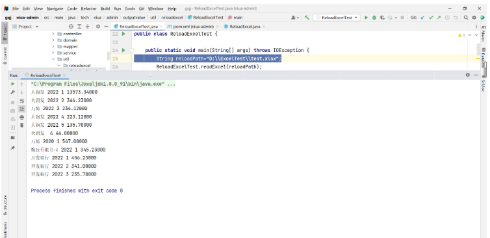Build project using the hammer icon
Screen dimensions: 490x238
point(307,18)
